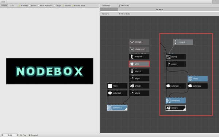Viewport: 219px width, 137px height.
Task: Toggle the Bounds checkbox
Action: [x=63, y=5]
